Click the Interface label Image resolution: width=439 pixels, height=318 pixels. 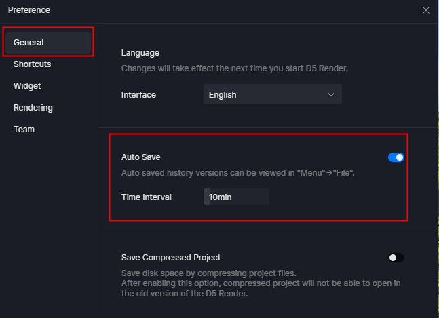[138, 95]
